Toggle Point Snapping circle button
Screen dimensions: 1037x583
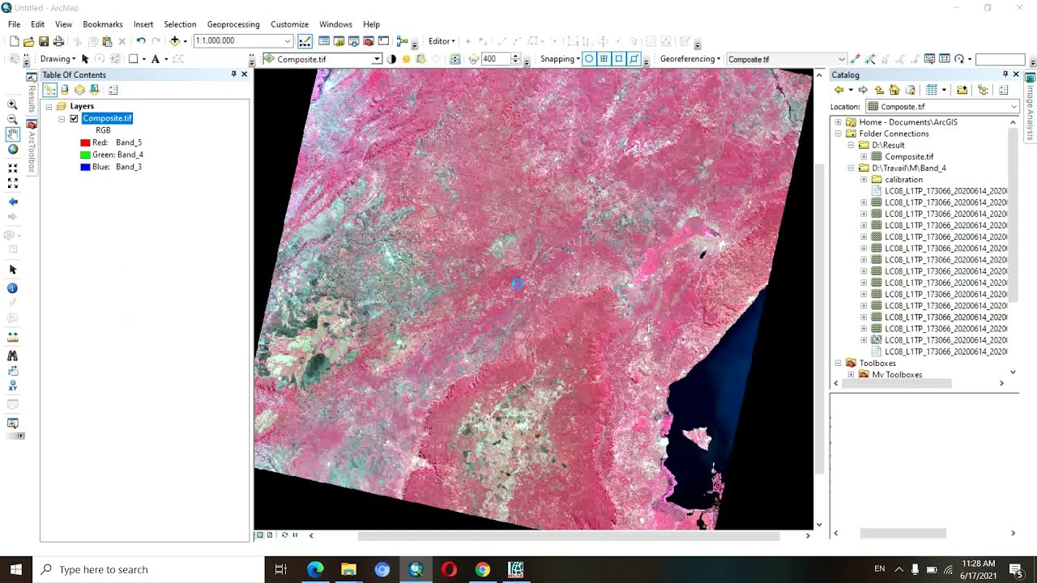tap(589, 59)
